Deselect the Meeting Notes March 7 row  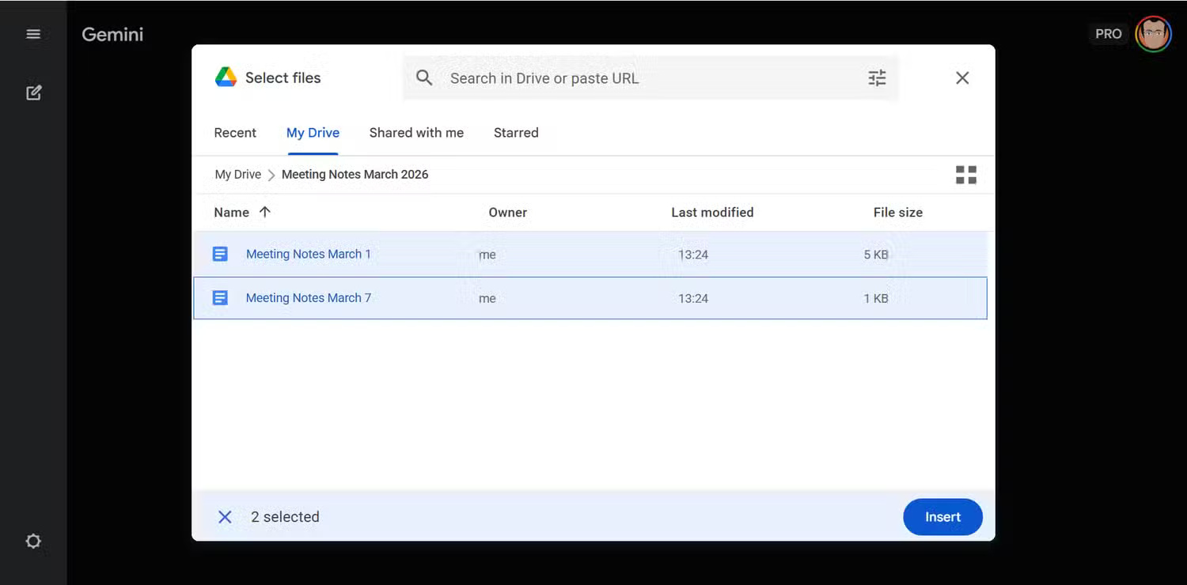coord(590,298)
